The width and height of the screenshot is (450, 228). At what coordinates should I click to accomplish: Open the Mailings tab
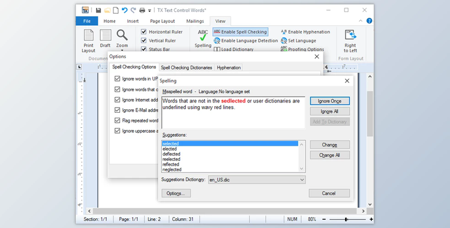click(x=195, y=21)
